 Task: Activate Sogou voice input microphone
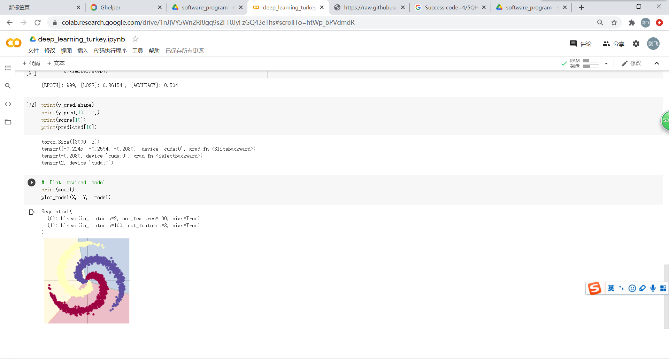pyautogui.click(x=653, y=288)
